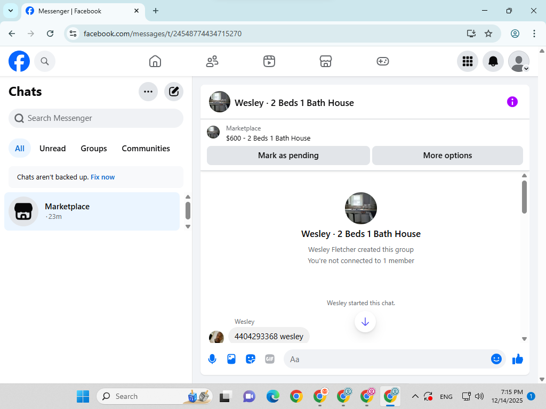The image size is (546, 409).
Task: Choose a sticker icon
Action: [251, 359]
